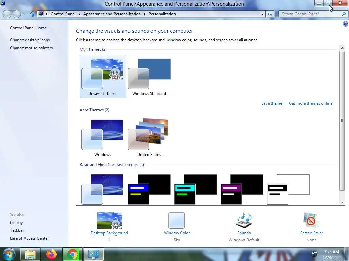Launch Chrome from the taskbar

pyautogui.click(x=72, y=254)
